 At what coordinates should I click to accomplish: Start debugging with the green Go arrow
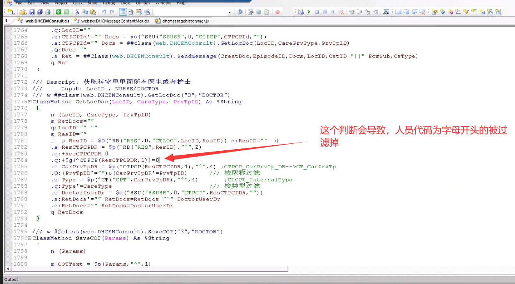(309, 12)
